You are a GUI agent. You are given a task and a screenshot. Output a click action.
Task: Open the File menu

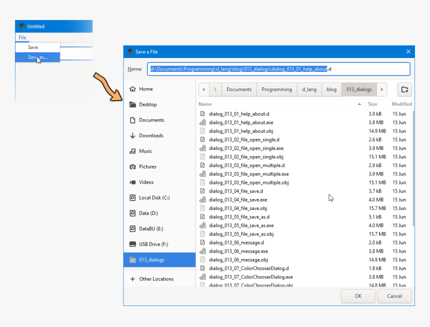pyautogui.click(x=22, y=37)
